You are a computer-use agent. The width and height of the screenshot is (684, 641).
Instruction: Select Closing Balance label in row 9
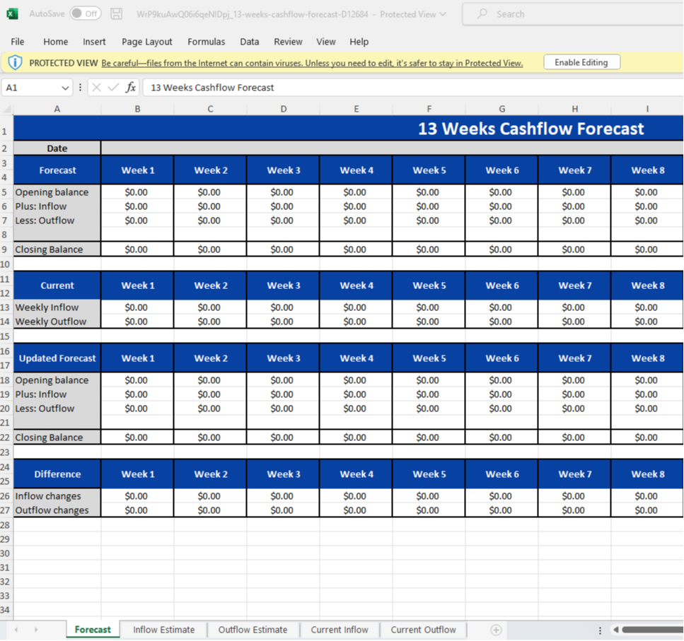(57, 249)
